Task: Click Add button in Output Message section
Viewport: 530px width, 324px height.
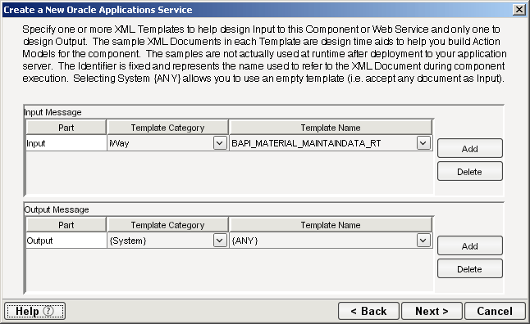Action: pos(470,245)
